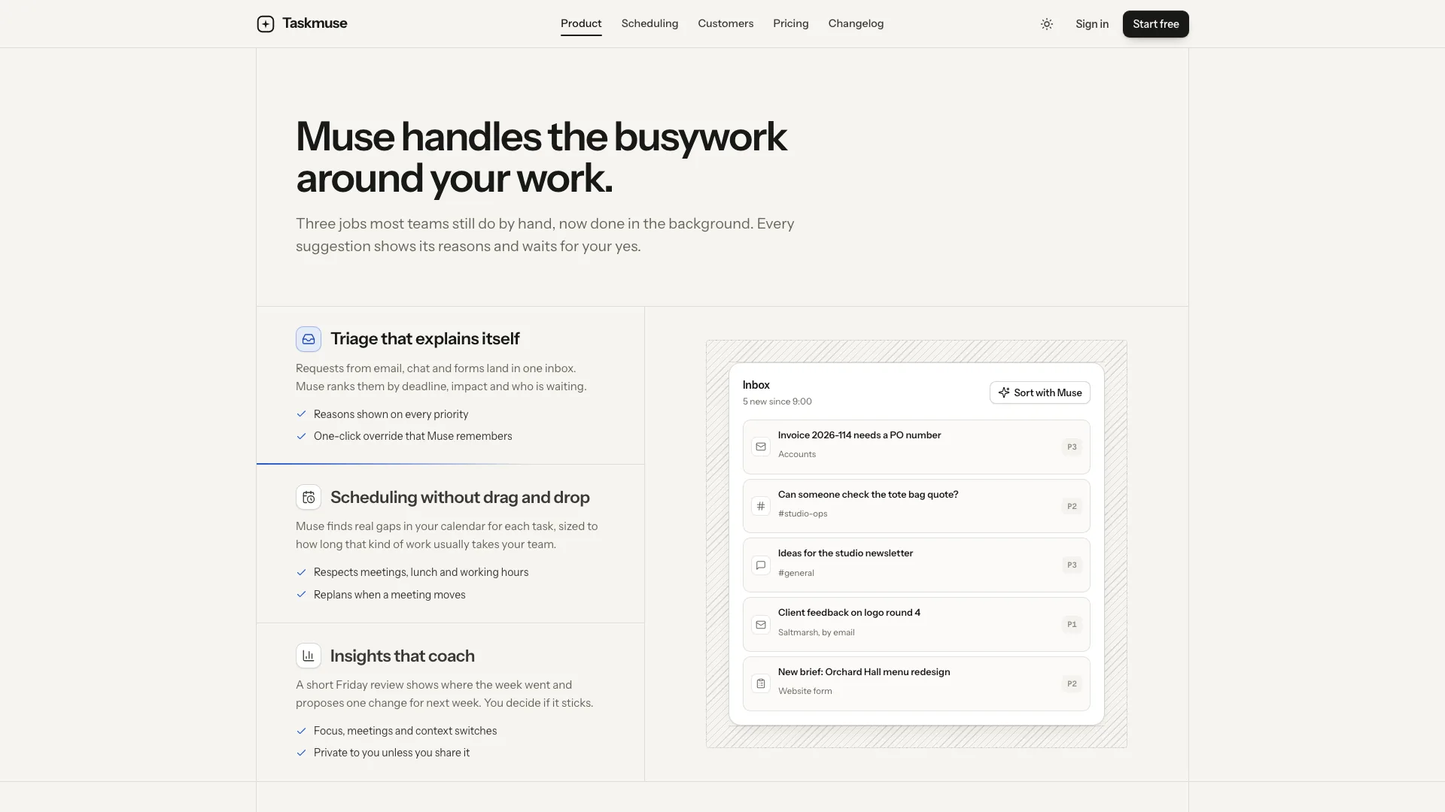
Task: Click the P3 badge on the Invoice row
Action: (1072, 447)
